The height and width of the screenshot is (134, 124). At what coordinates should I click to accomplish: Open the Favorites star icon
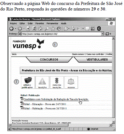click(x=53, y=29)
